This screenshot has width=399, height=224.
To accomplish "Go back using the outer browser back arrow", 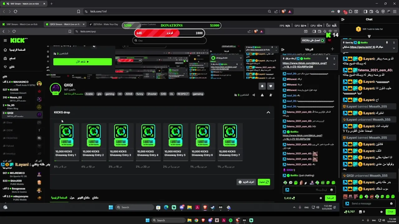I will [x=4, y=12].
